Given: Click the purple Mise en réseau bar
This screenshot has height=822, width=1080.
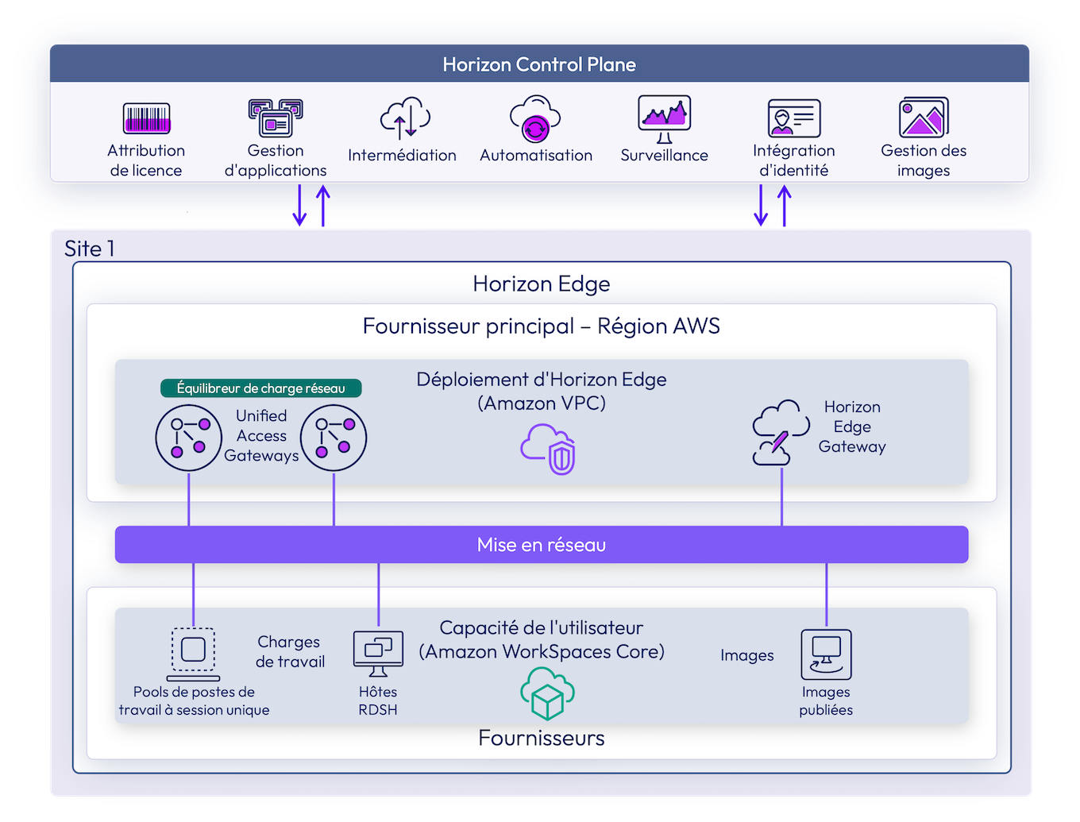Looking at the screenshot, I should [542, 545].
